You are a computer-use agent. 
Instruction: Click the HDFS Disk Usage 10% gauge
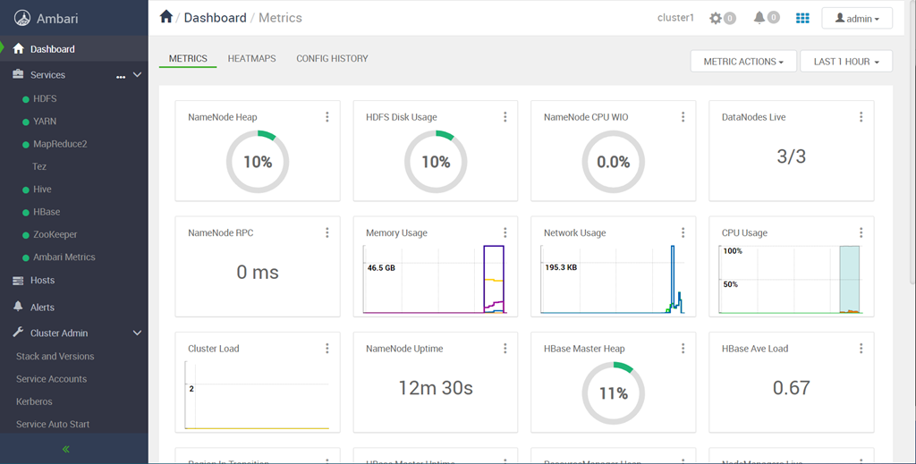point(436,162)
